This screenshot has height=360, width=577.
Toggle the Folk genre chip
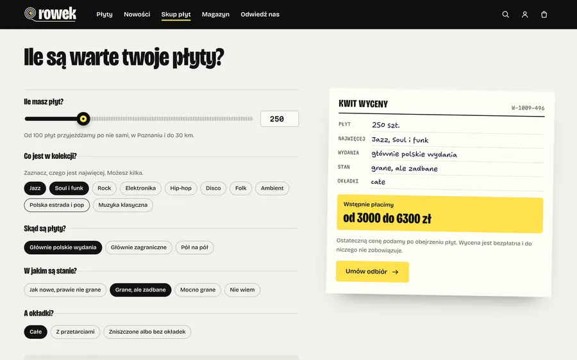tap(240, 188)
